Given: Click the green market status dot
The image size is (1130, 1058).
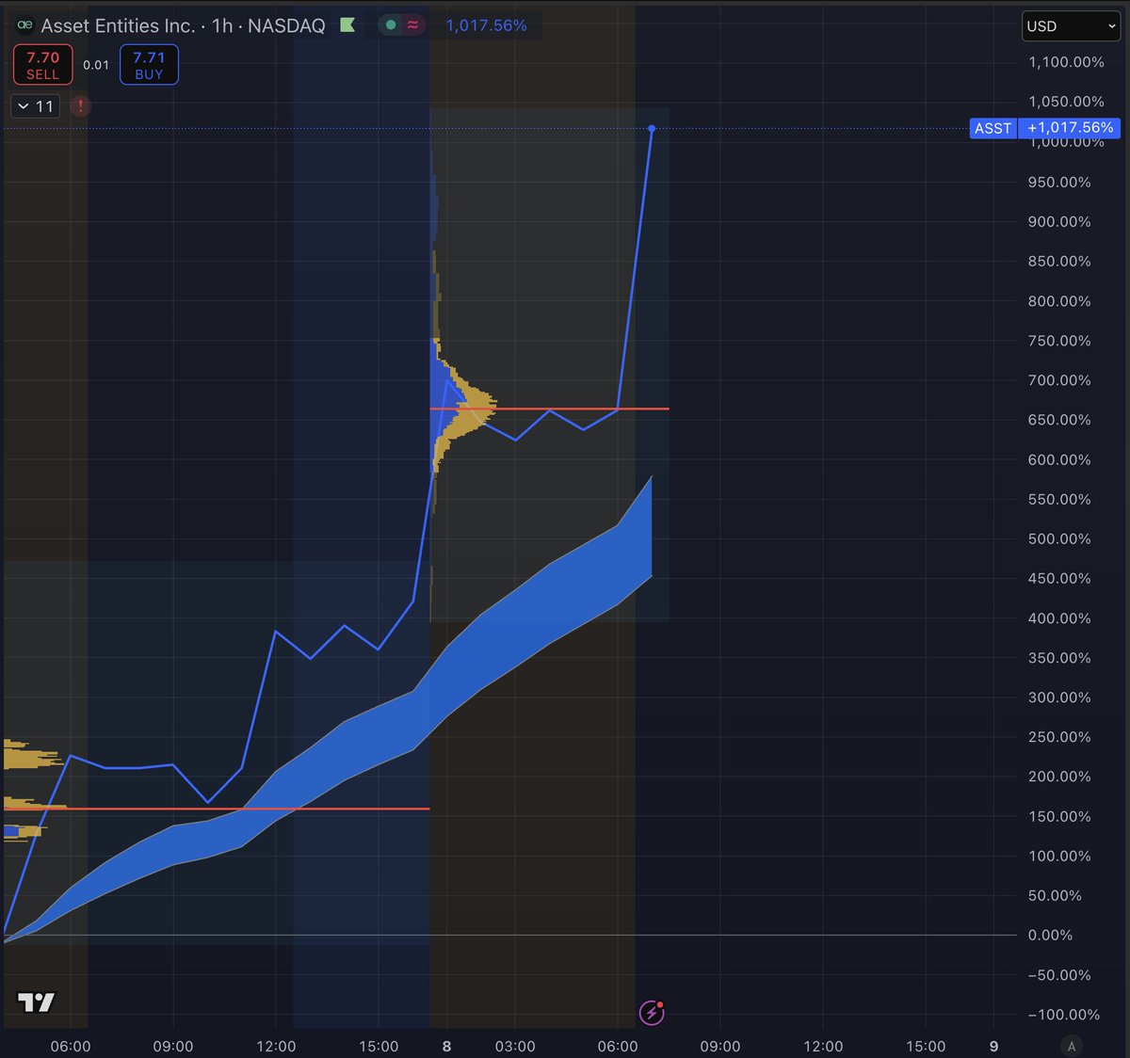Looking at the screenshot, I should pos(389,25).
